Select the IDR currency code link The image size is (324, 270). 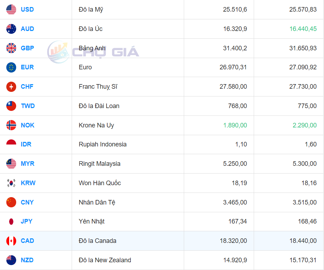point(26,144)
